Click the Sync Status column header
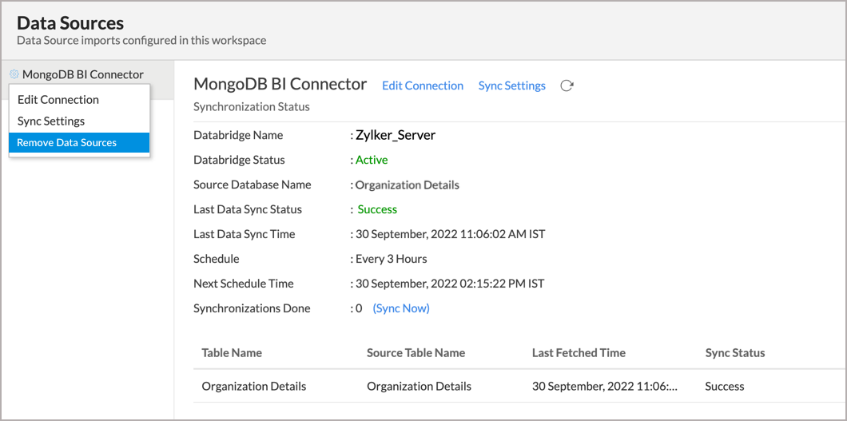The height and width of the screenshot is (421, 847). [734, 353]
